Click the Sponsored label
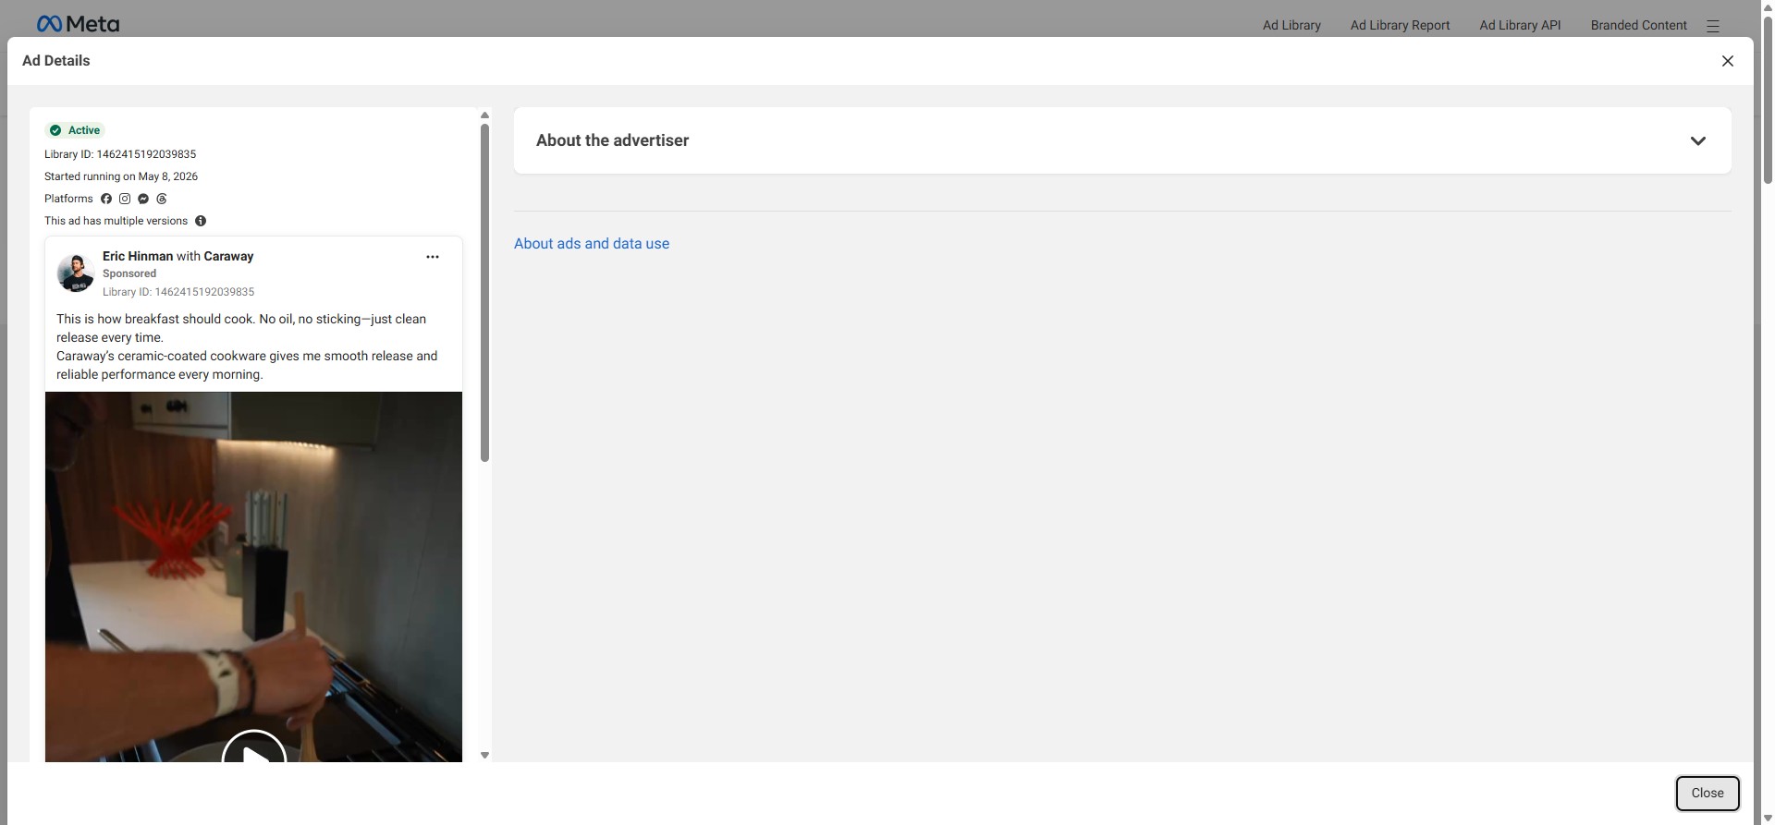 pos(129,273)
